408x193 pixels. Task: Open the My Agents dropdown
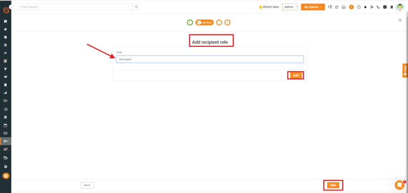(x=313, y=7)
